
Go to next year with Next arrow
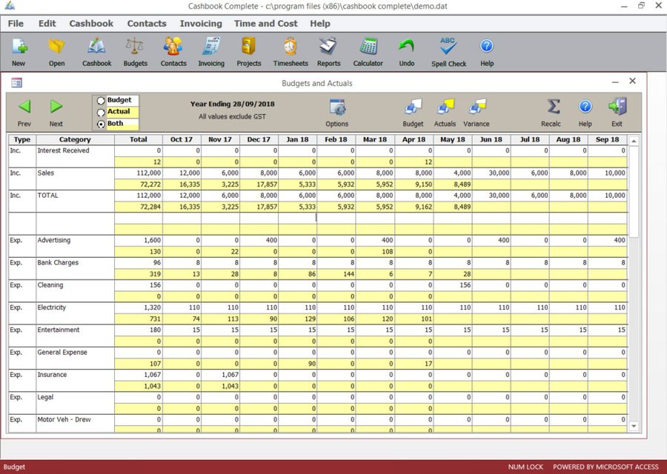coord(56,106)
